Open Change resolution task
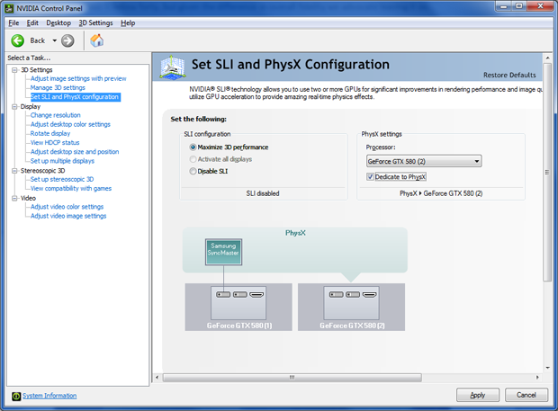 (x=56, y=115)
